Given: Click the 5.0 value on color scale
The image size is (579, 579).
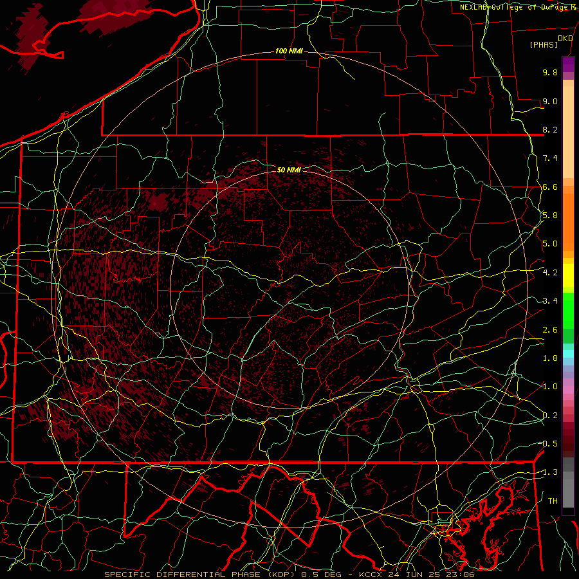Looking at the screenshot, I should click(550, 244).
